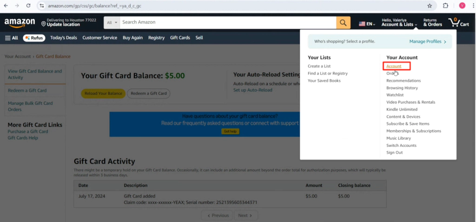
Task: Open Manage Profiles chevron link
Action: coord(428,42)
